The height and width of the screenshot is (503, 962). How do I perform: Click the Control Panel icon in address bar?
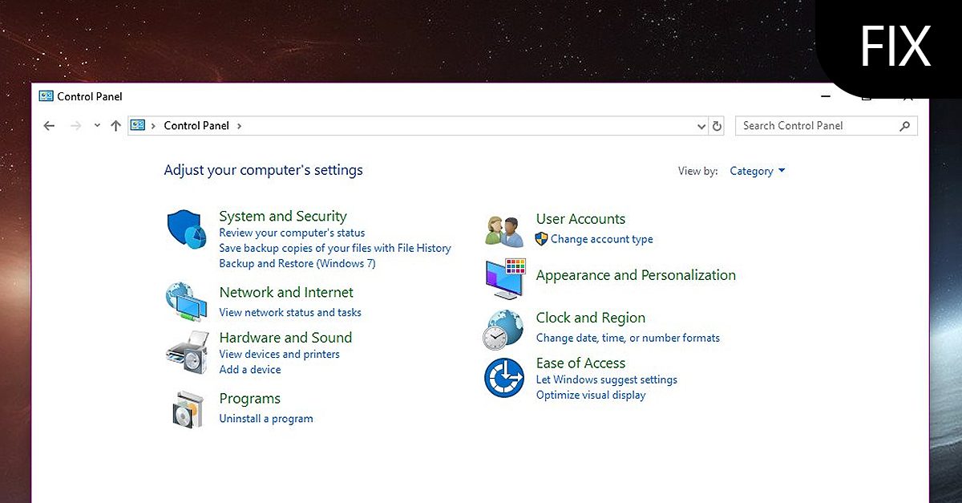point(137,125)
